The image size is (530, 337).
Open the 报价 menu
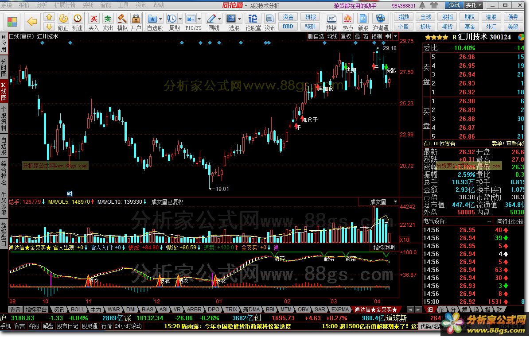(24, 5)
